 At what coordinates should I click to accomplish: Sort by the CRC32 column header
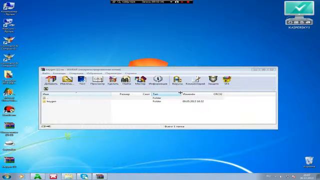click(x=218, y=94)
